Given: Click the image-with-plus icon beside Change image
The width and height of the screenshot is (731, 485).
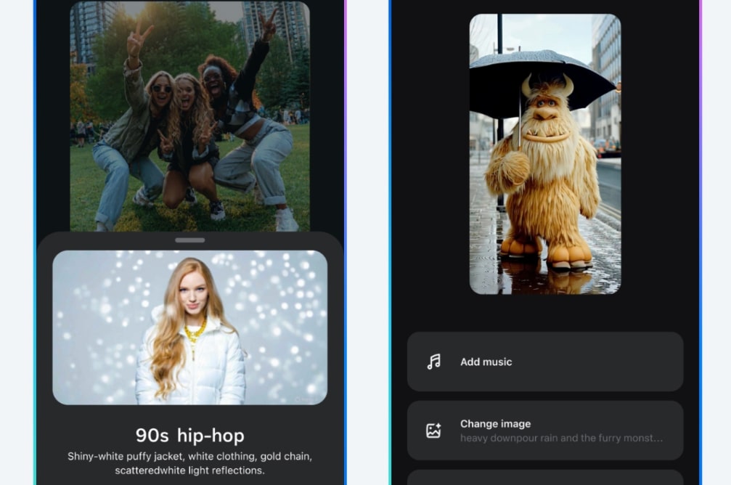Looking at the screenshot, I should tap(433, 431).
